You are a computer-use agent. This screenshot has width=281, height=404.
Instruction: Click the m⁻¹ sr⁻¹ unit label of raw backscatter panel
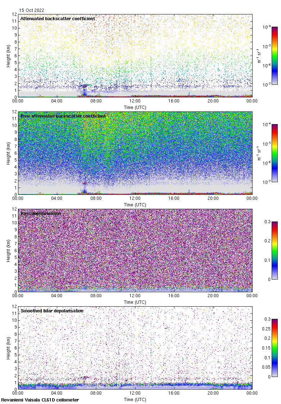(259, 153)
